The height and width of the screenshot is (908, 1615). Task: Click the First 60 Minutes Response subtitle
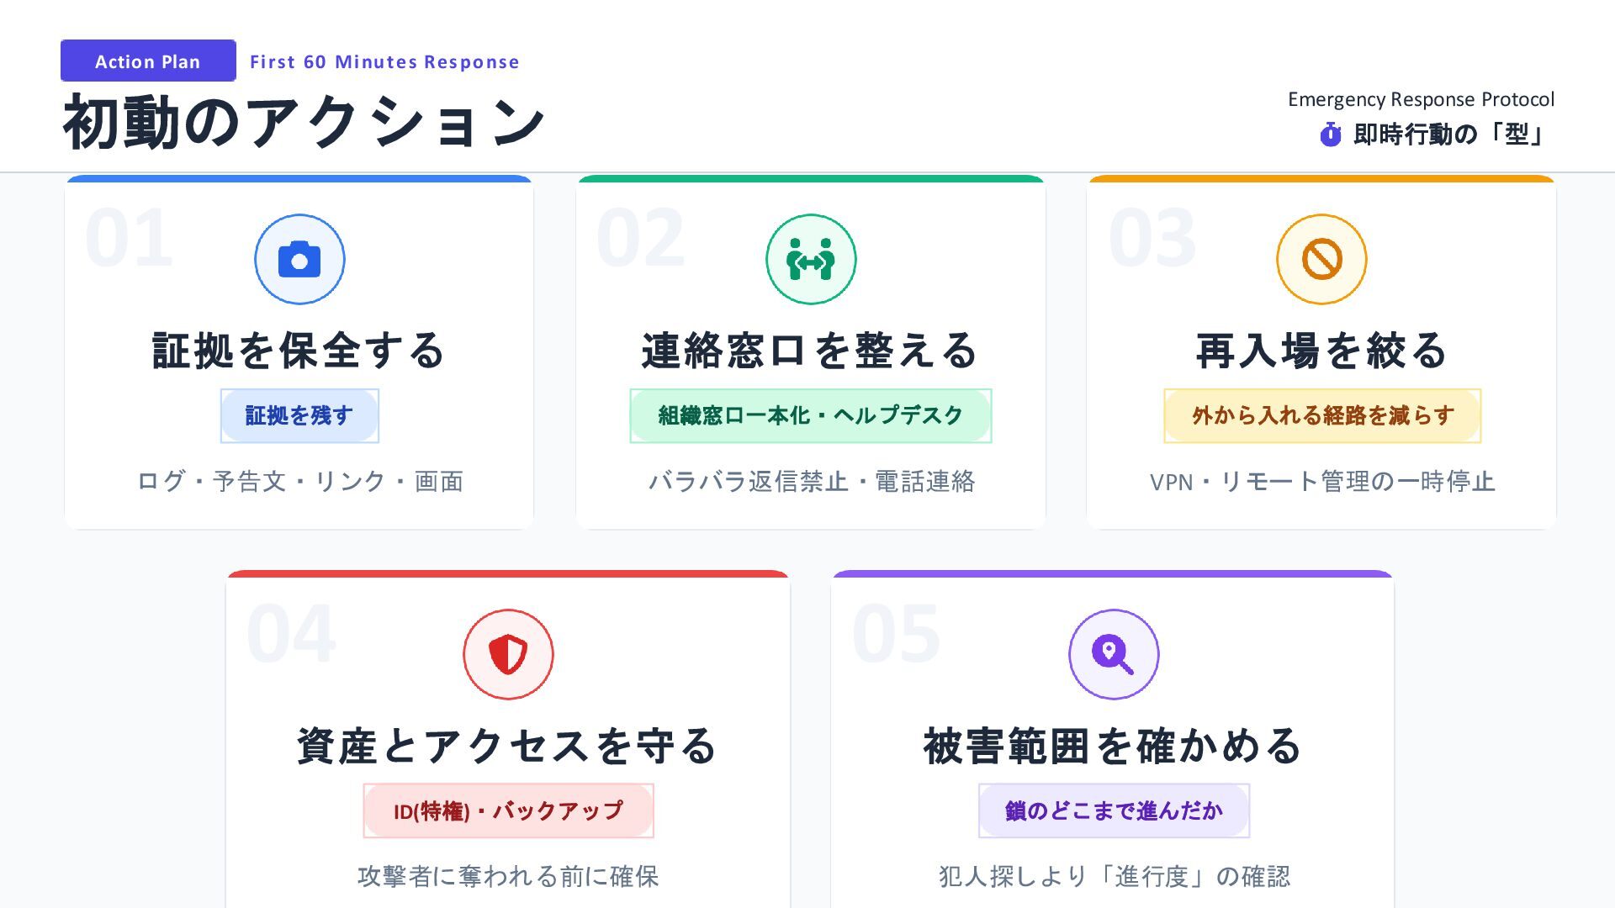pyautogui.click(x=384, y=61)
